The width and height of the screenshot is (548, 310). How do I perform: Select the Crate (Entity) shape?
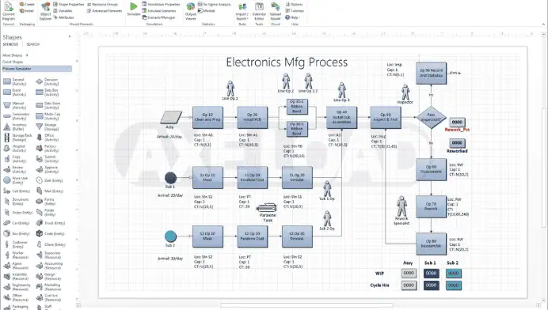51,233
